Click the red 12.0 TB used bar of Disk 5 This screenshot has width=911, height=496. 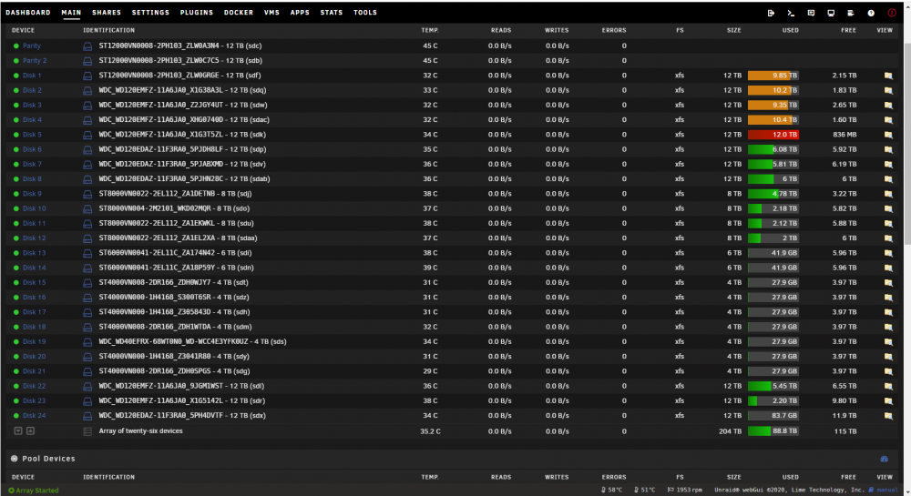[x=773, y=135]
